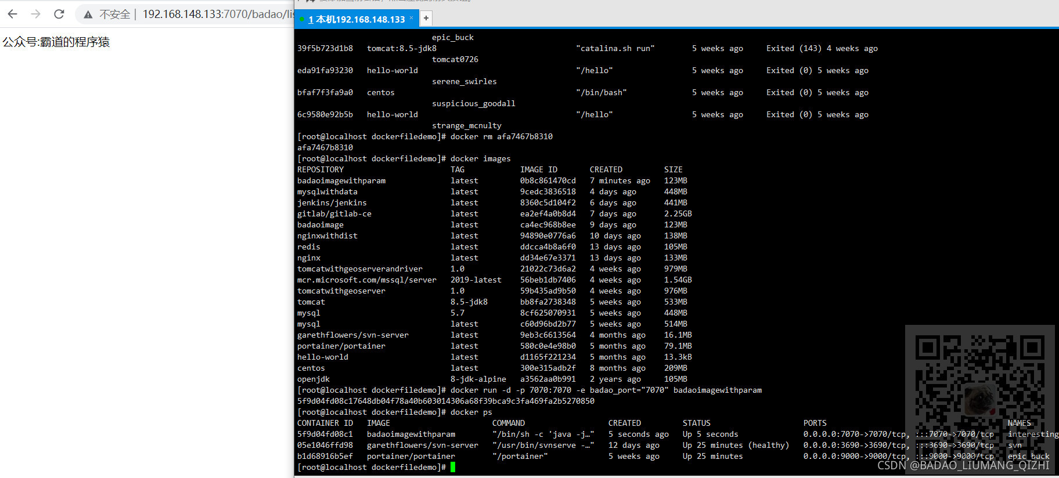Click the (healthy) status text
Viewport: 1059px width, 478px height.
tap(769, 445)
